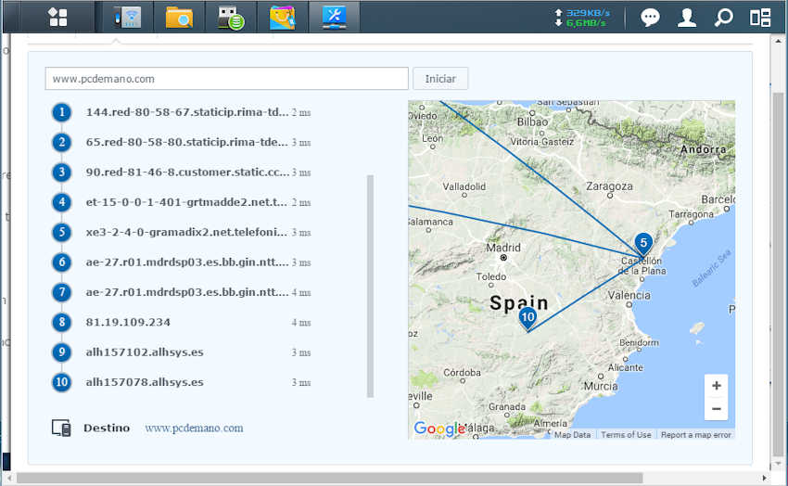Open the Package Center shopping bag icon

[x=283, y=17]
